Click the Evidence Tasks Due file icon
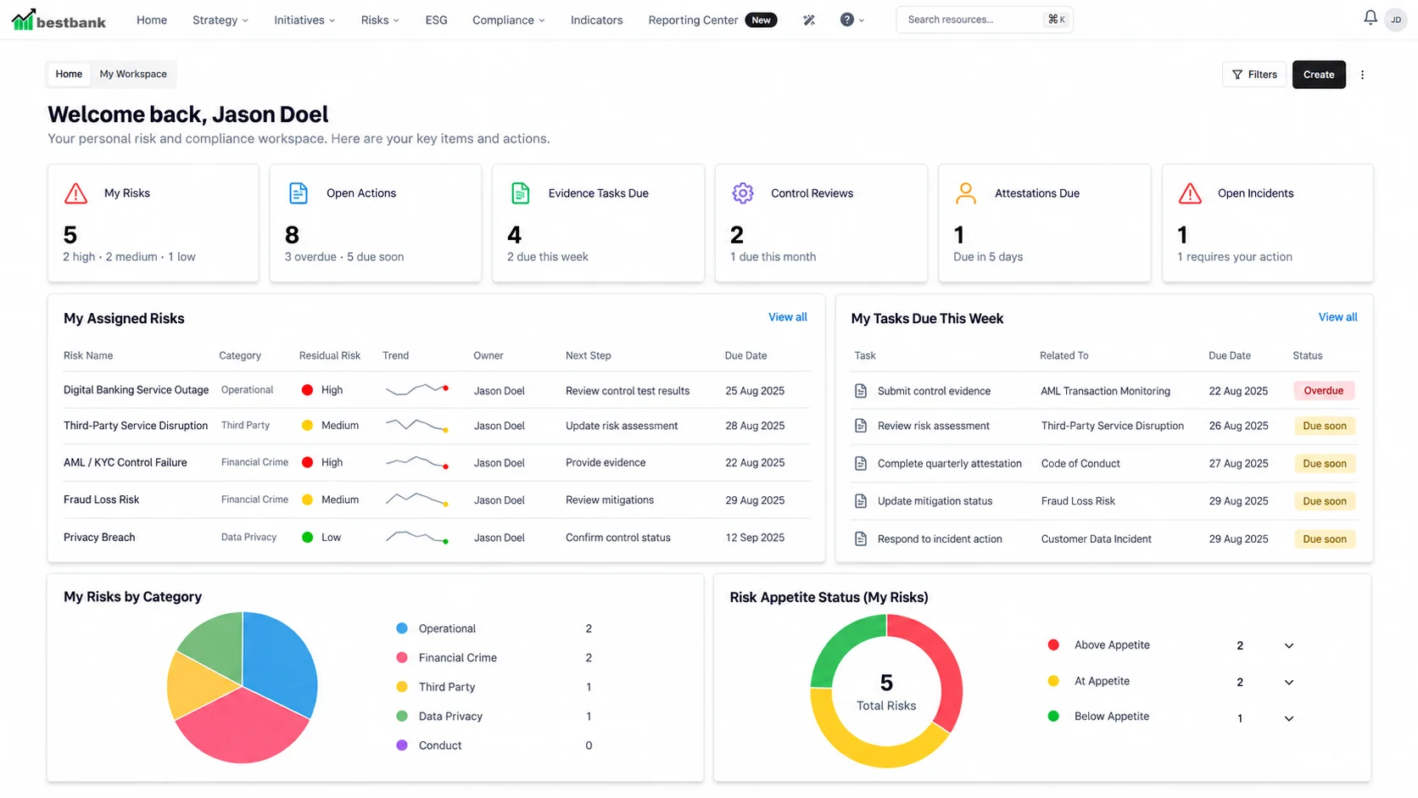 pyautogui.click(x=521, y=193)
